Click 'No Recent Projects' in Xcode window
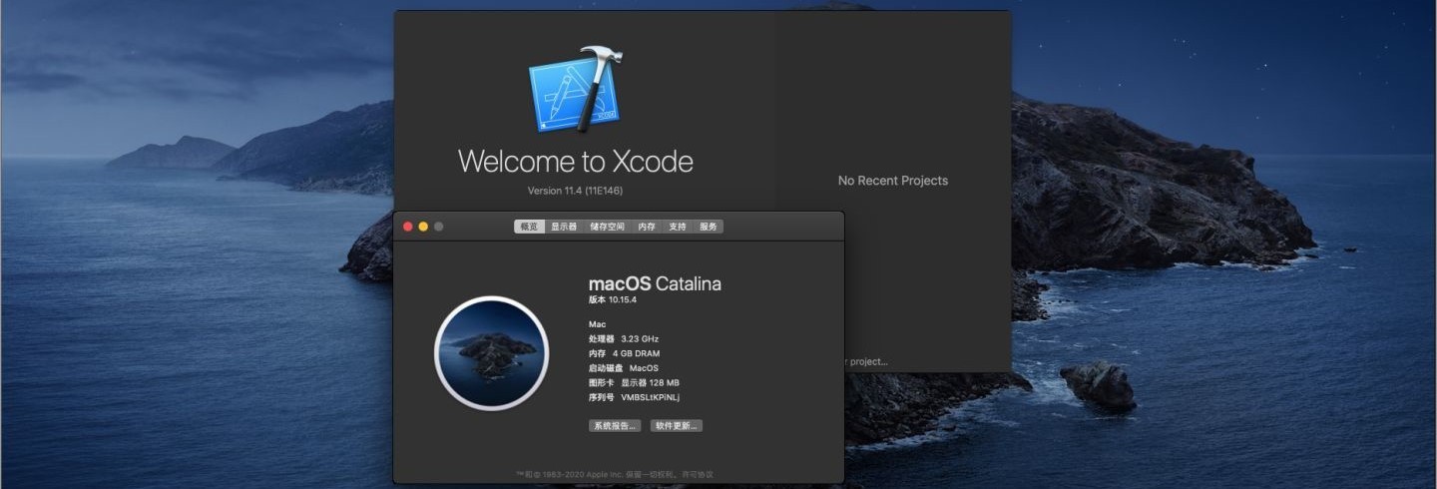The width and height of the screenshot is (1437, 489). (893, 181)
